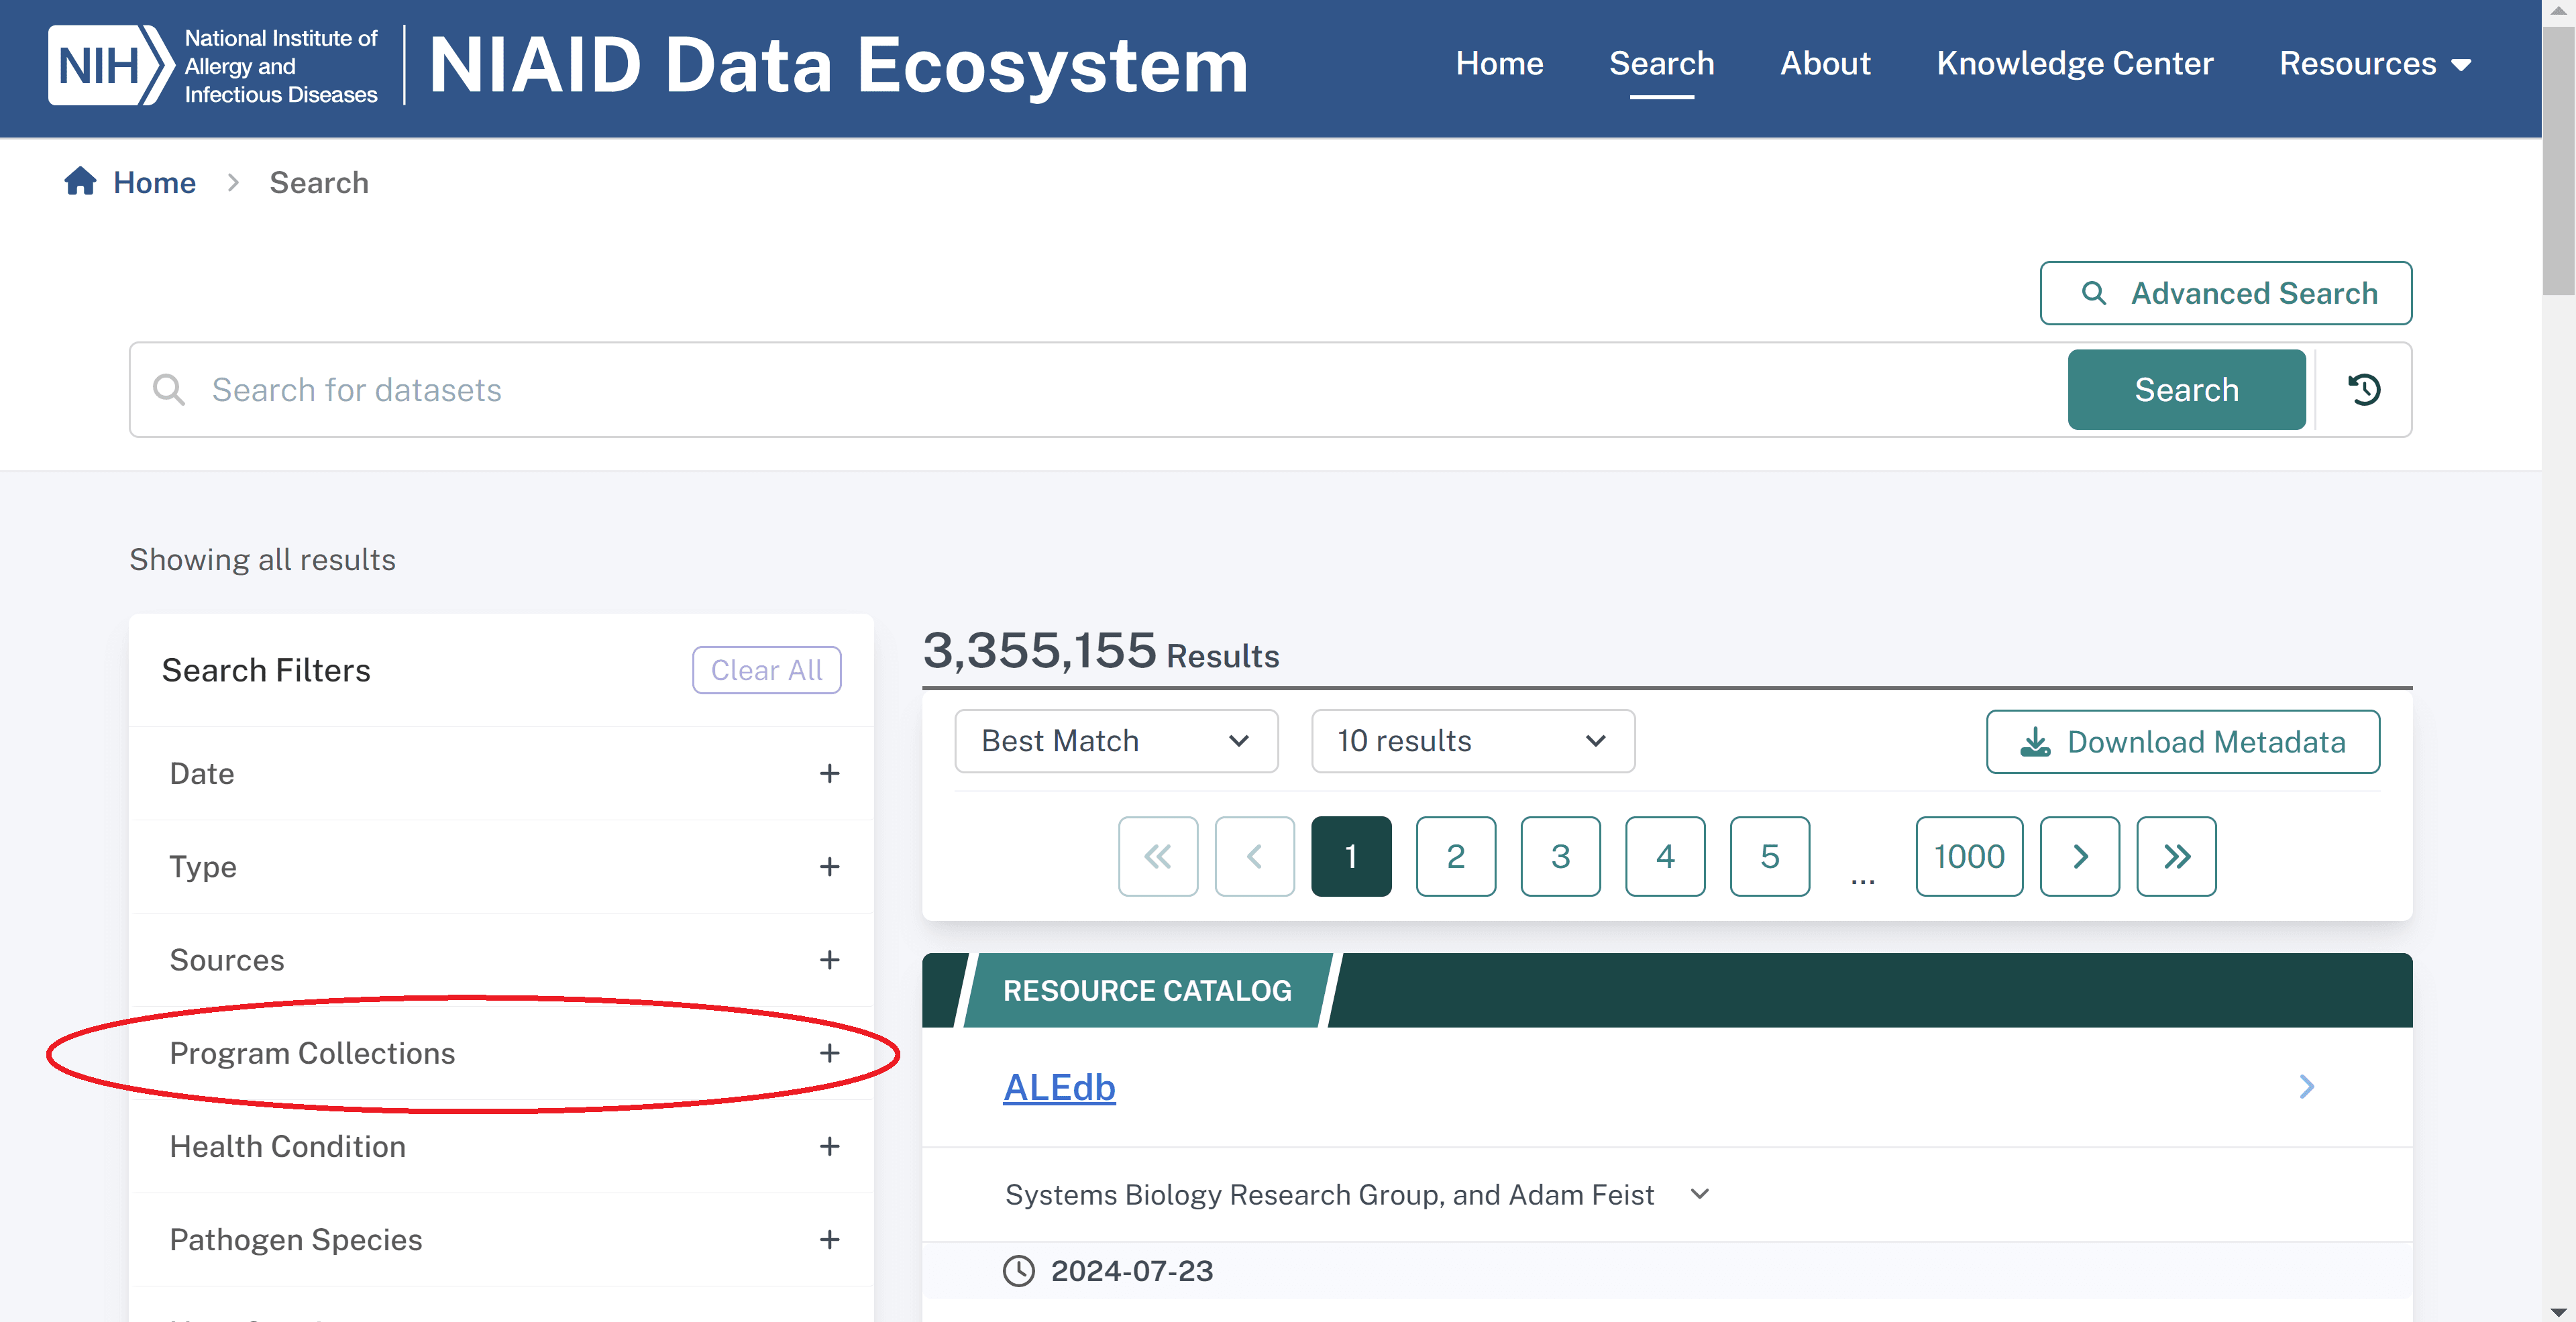The width and height of the screenshot is (2576, 1322).
Task: Open About page from navigation
Action: coord(1825,64)
